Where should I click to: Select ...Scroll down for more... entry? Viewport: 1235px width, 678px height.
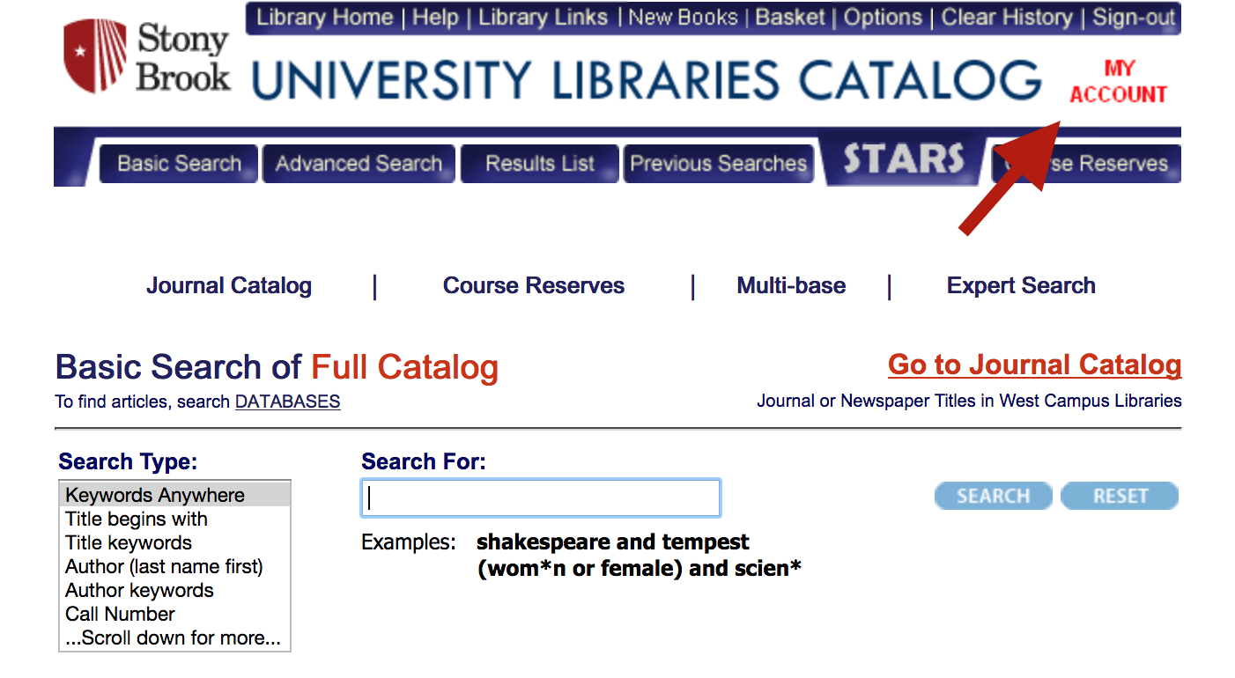click(x=174, y=637)
